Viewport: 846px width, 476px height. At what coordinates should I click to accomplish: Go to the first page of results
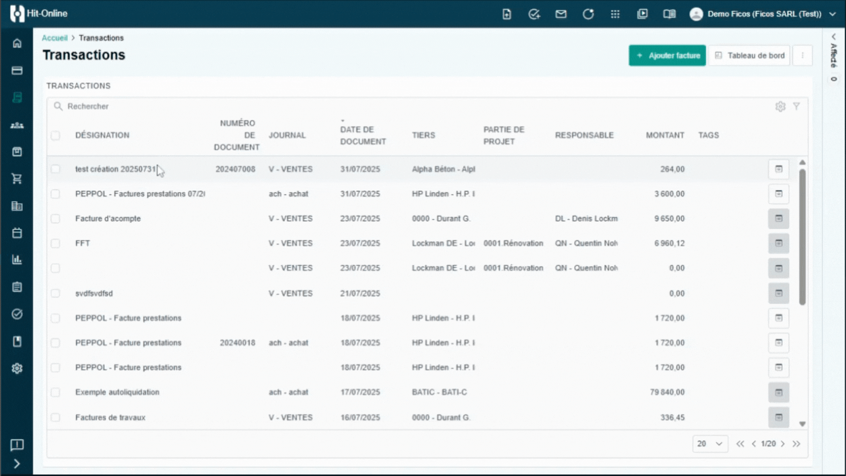(x=740, y=444)
